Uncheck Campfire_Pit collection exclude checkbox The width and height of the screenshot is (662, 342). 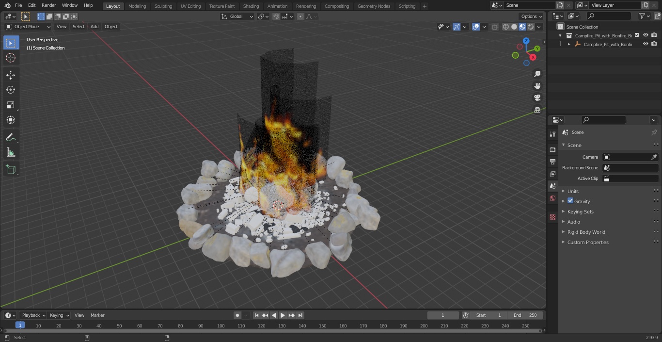pyautogui.click(x=637, y=35)
